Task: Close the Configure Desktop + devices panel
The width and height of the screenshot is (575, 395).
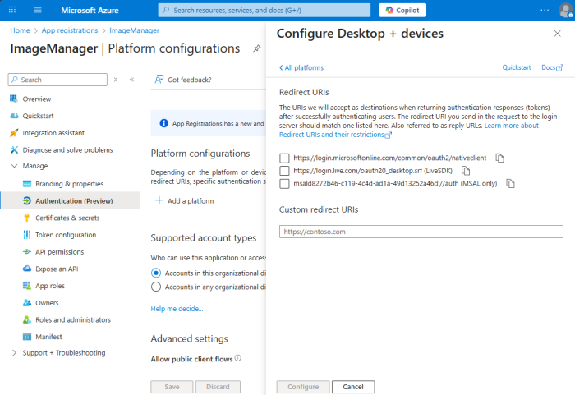Action: coord(557,34)
